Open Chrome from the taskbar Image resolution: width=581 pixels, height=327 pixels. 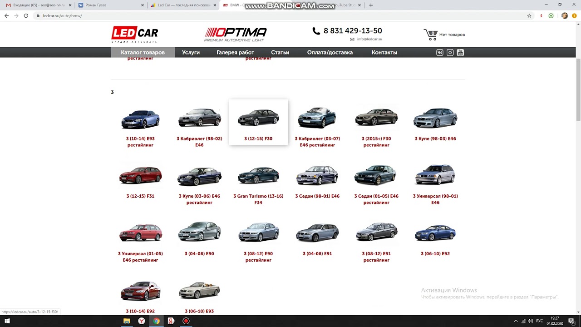coord(156,321)
